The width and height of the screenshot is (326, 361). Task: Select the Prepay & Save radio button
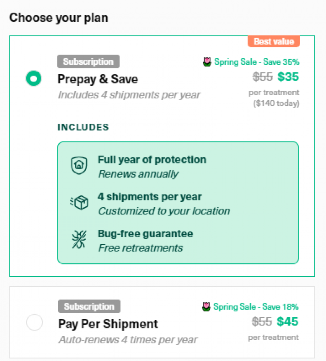(x=34, y=78)
